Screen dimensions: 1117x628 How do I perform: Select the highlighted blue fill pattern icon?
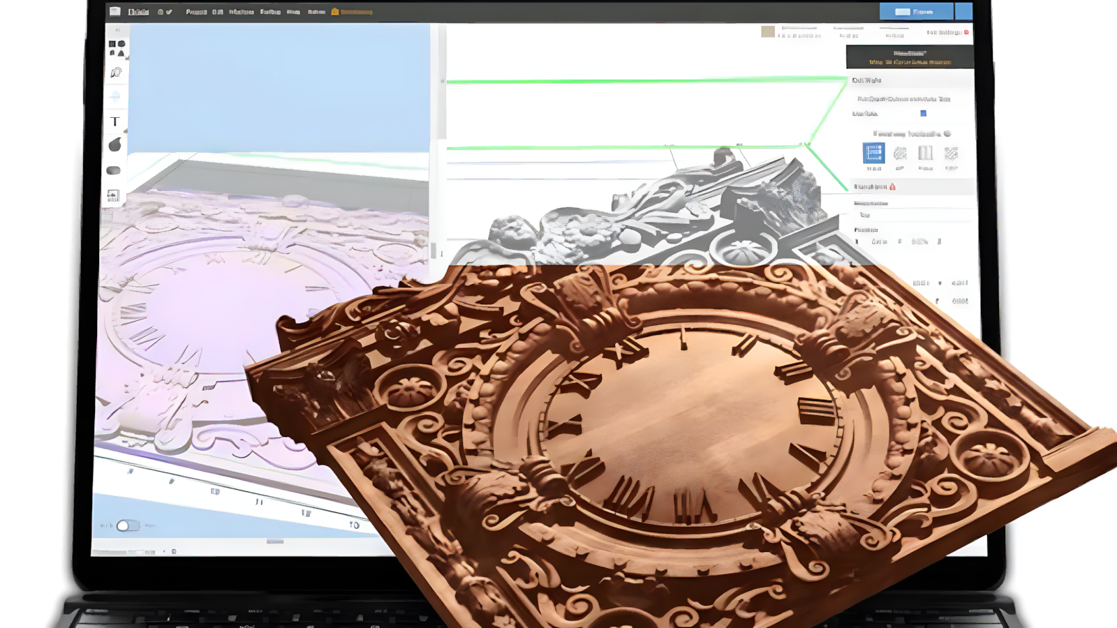[x=874, y=153]
